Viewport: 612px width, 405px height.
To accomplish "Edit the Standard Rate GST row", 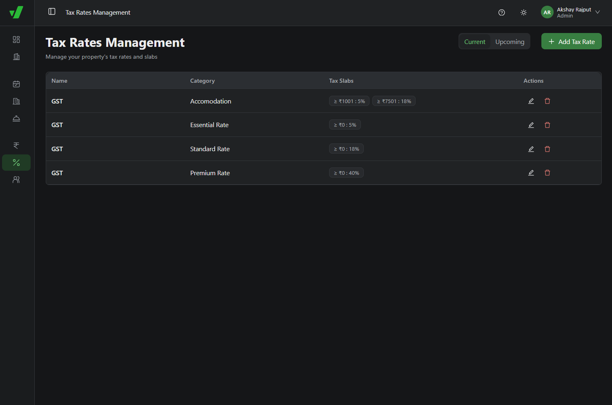I will 531,149.
